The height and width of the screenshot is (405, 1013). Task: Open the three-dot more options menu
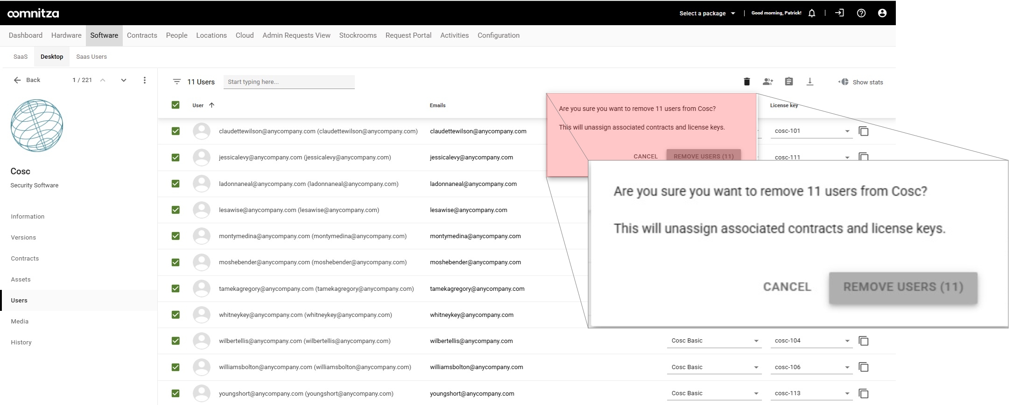coord(145,80)
